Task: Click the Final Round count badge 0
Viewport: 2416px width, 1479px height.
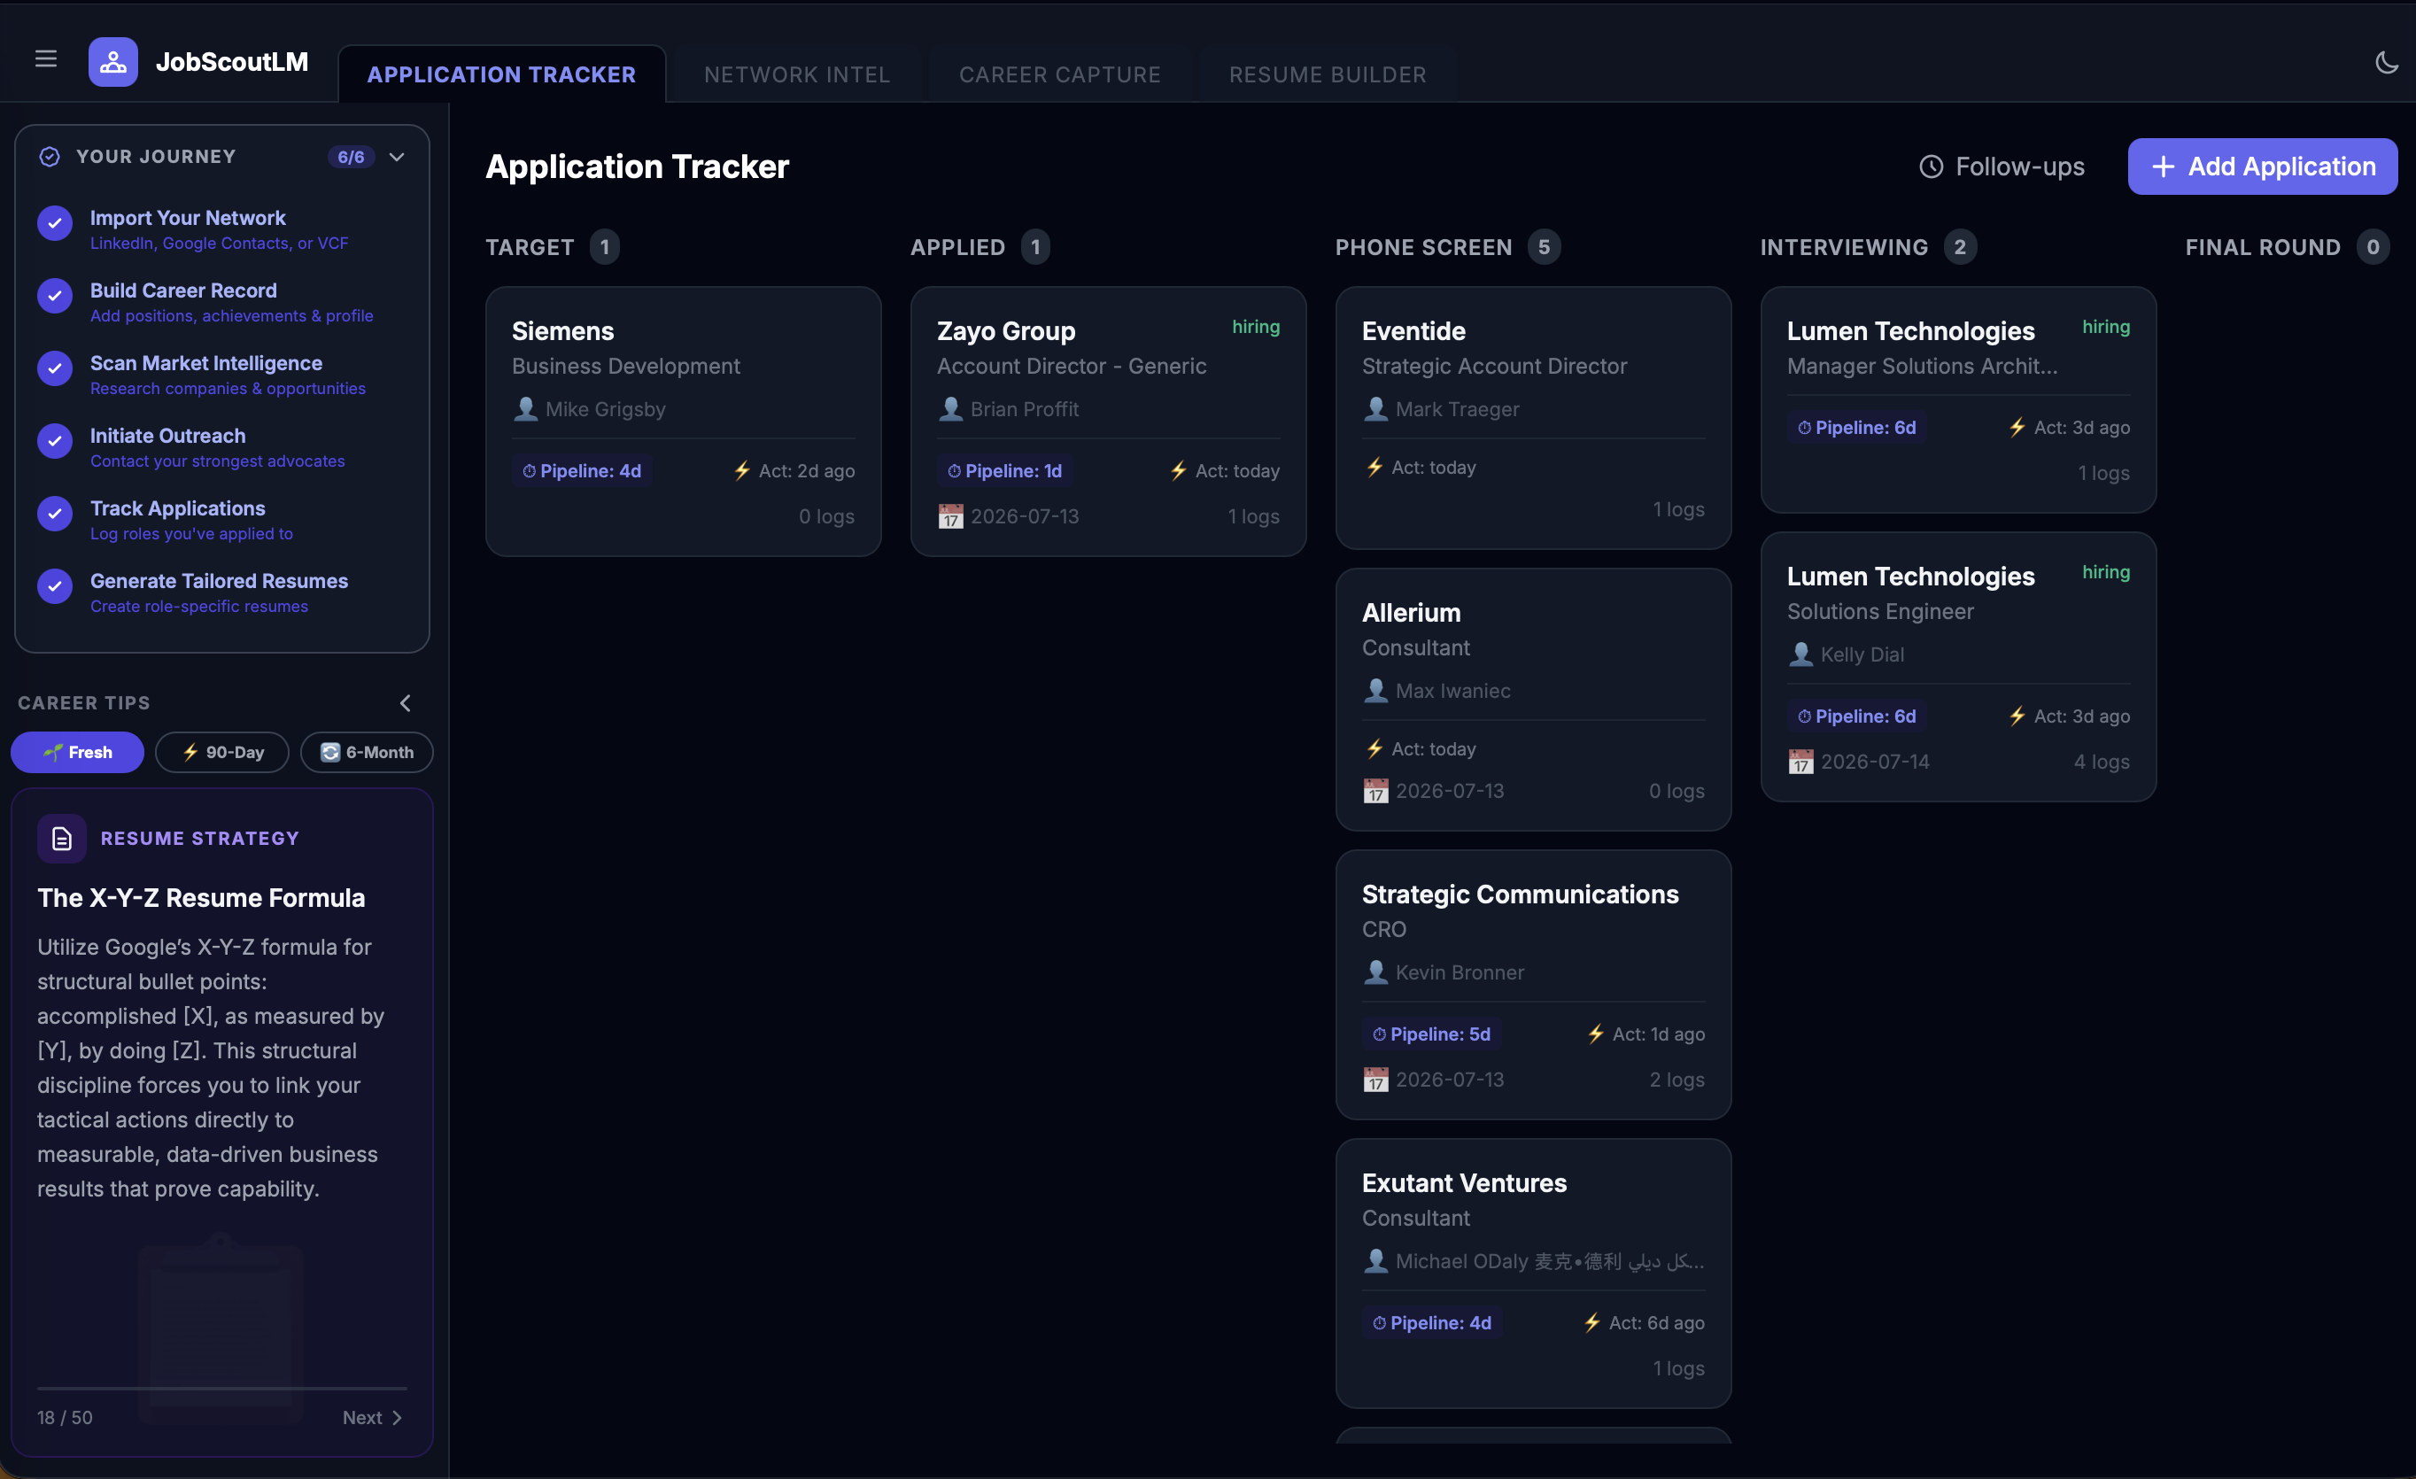Action: 2373,247
